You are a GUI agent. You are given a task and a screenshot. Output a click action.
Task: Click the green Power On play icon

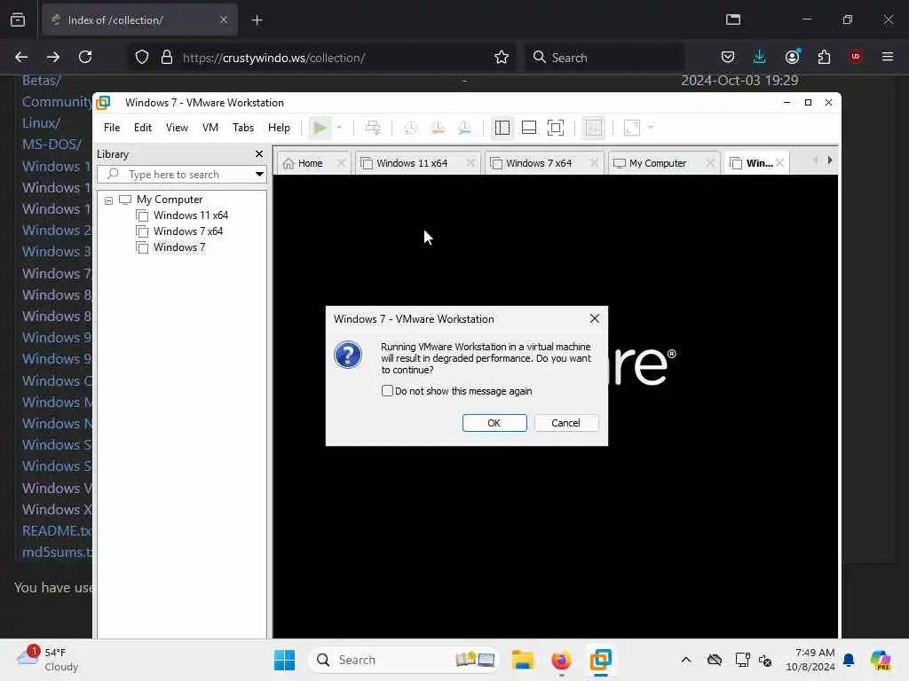pos(320,128)
